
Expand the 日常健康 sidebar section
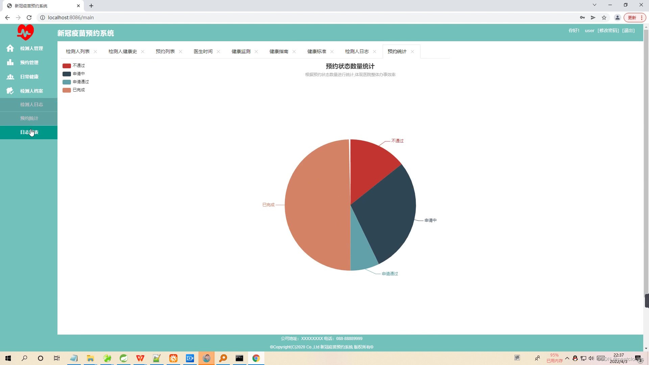click(29, 77)
